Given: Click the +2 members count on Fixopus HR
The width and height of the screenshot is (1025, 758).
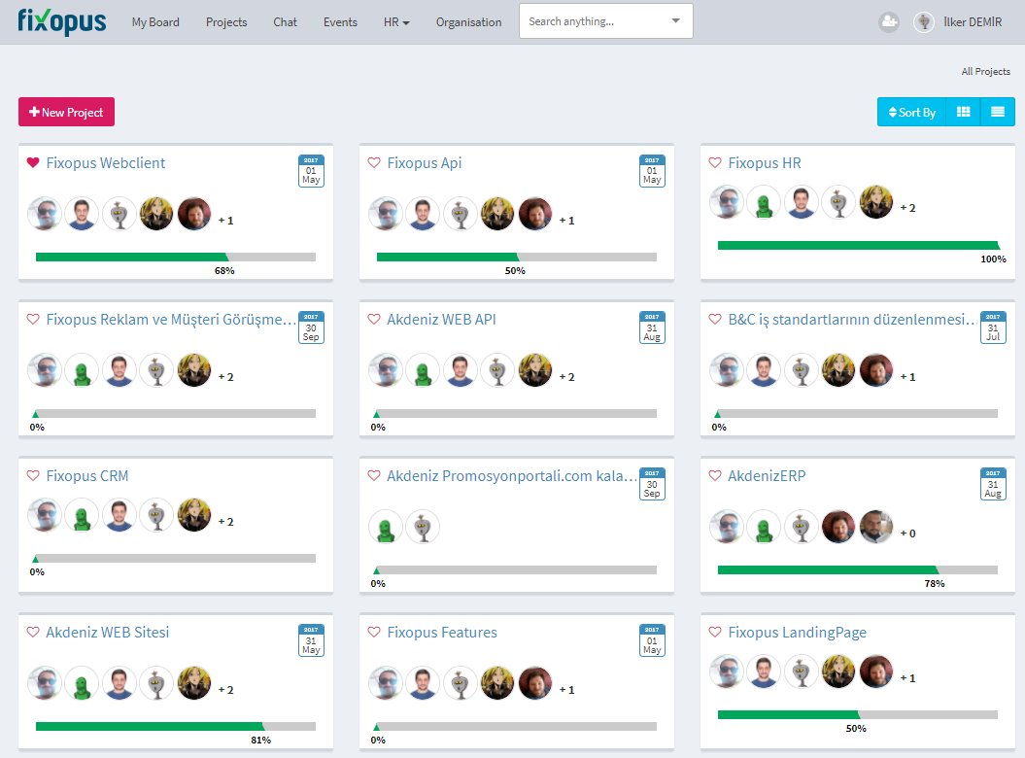Looking at the screenshot, I should point(908,208).
